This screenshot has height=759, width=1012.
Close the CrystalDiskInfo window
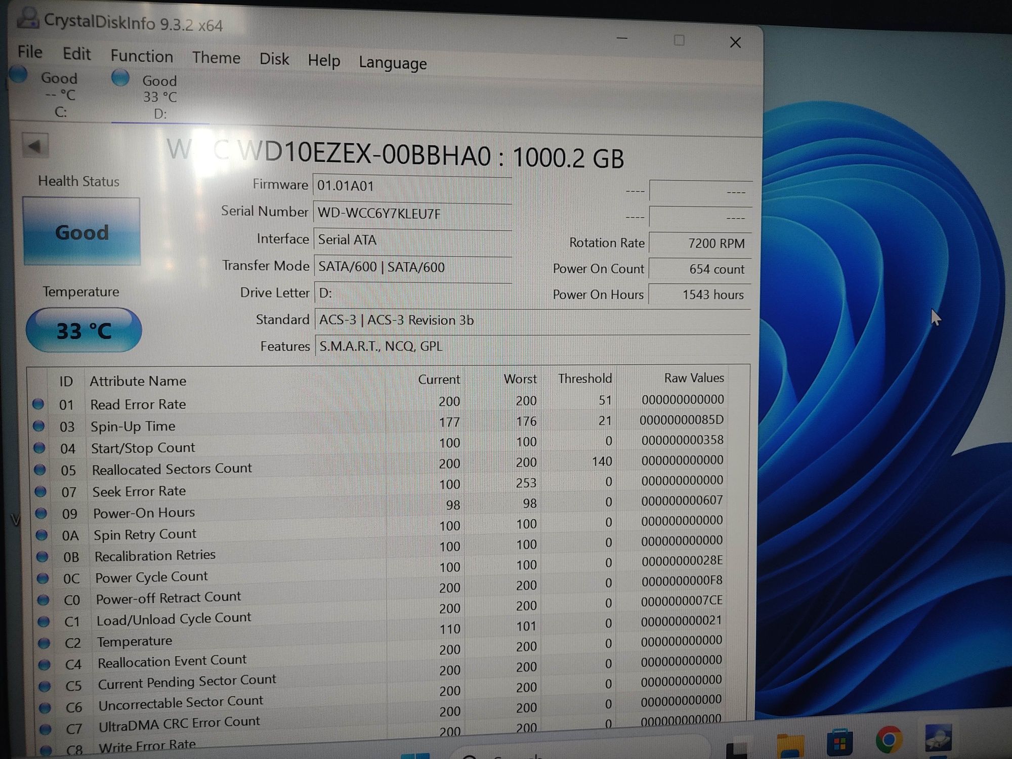pos(735,43)
